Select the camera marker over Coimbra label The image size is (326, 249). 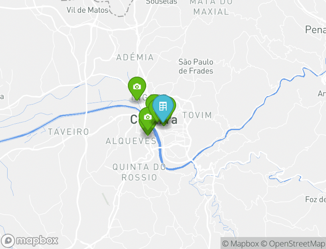tap(147, 118)
